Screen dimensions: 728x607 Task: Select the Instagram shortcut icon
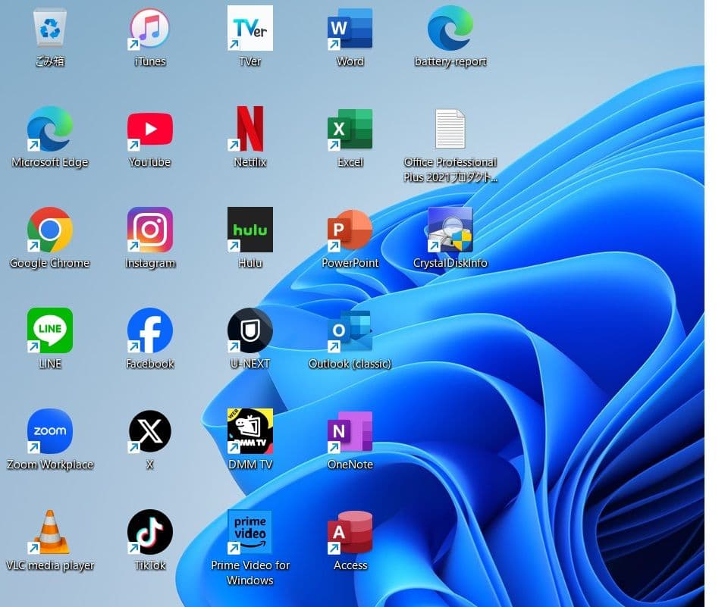point(149,230)
